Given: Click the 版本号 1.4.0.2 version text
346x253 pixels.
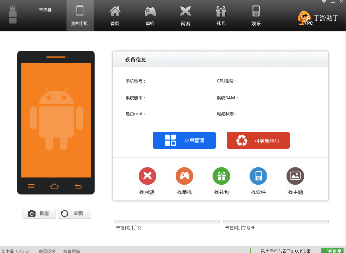Looking at the screenshot, I should pyautogui.click(x=15, y=251).
